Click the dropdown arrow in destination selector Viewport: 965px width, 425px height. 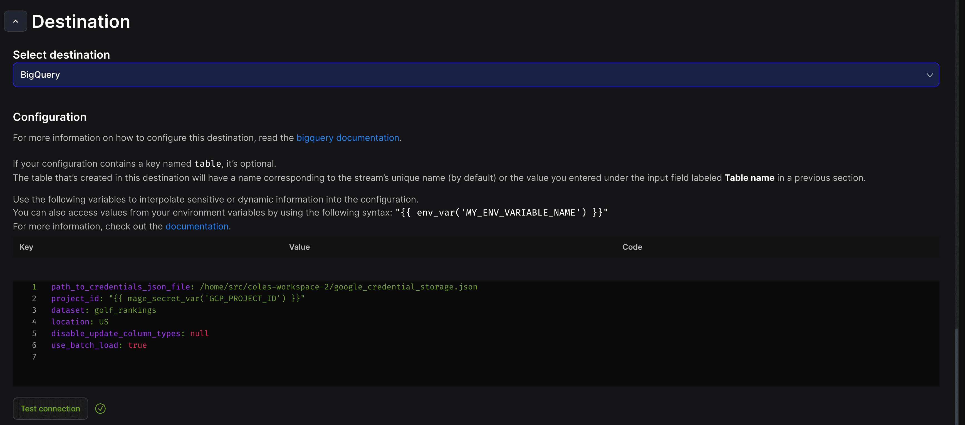point(929,75)
